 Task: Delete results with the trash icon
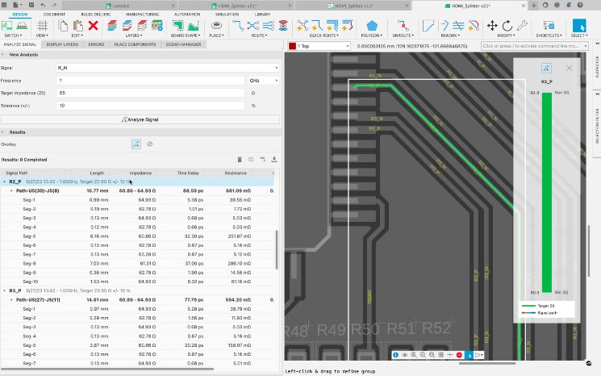point(239,160)
